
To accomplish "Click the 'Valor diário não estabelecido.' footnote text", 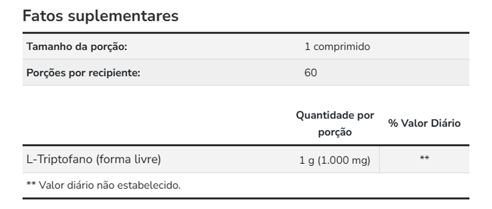I will pyautogui.click(x=110, y=185).
